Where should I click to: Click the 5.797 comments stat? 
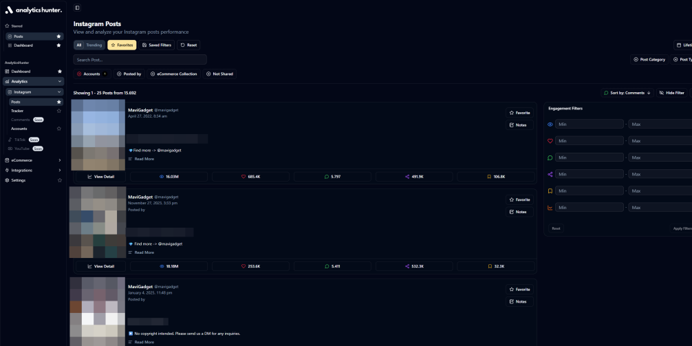[332, 177]
